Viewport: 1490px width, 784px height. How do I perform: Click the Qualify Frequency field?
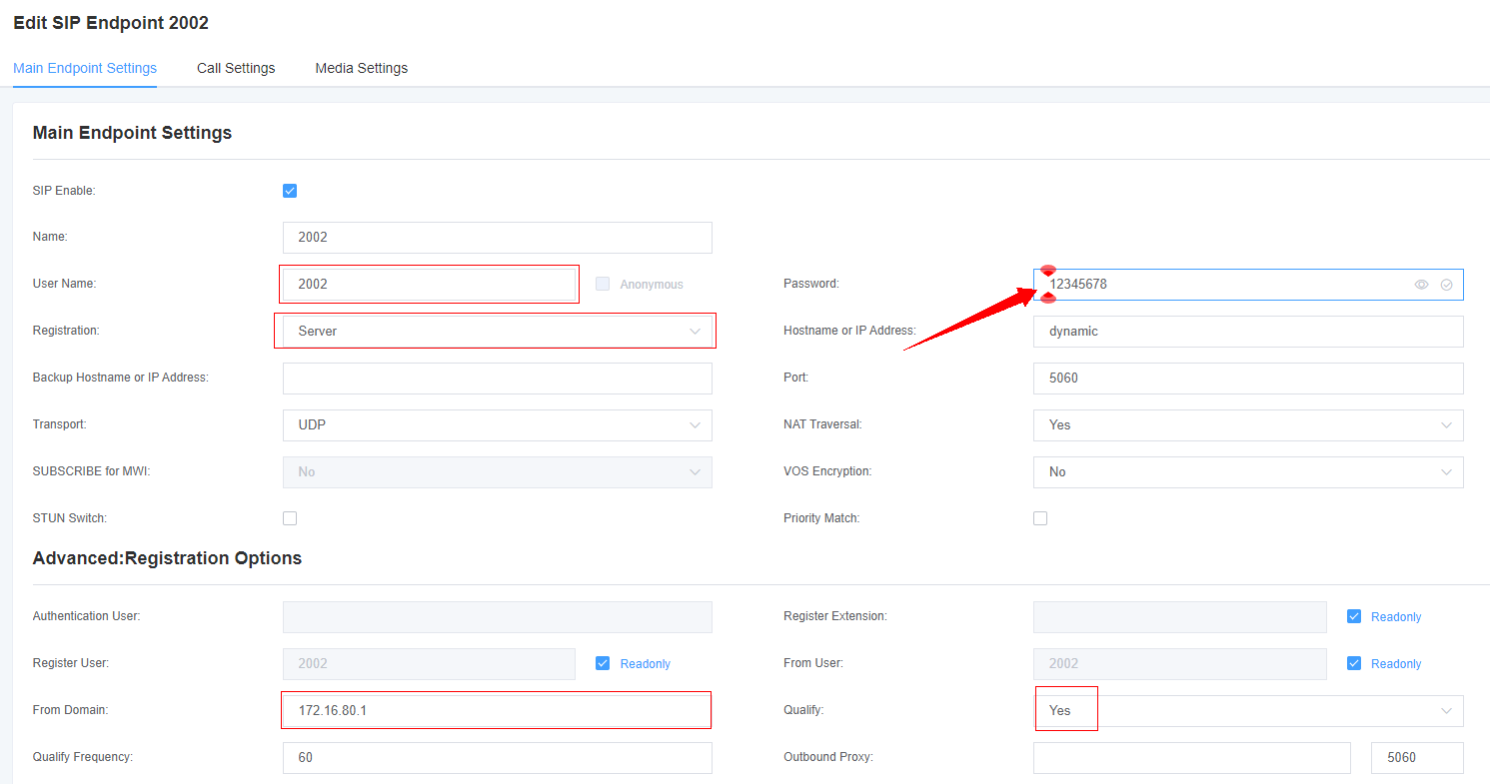point(498,757)
